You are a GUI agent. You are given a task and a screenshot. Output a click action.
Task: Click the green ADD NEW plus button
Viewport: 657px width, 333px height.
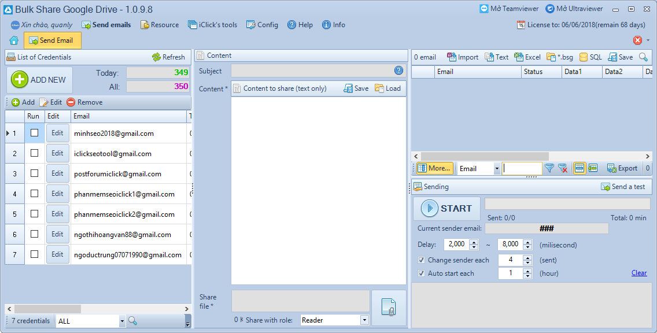pos(39,80)
